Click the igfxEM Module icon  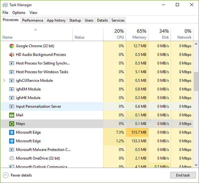(12, 89)
